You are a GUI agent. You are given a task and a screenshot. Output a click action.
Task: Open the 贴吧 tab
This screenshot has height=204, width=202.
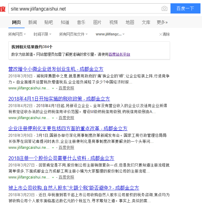click(x=49, y=22)
